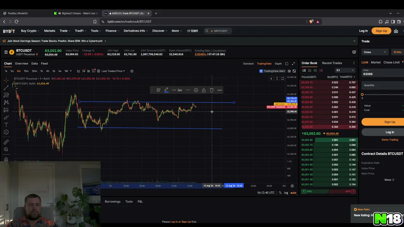This screenshot has width=404, height=227.
Task: Open the Demo Trading link
Action: click(x=390, y=140)
